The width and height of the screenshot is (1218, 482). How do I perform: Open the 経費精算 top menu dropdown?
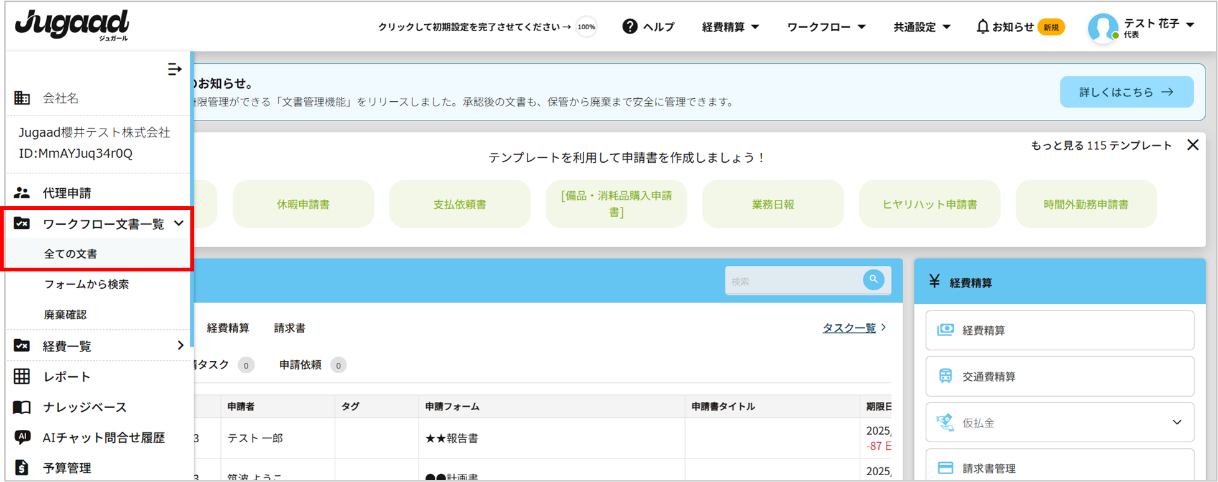tap(730, 27)
